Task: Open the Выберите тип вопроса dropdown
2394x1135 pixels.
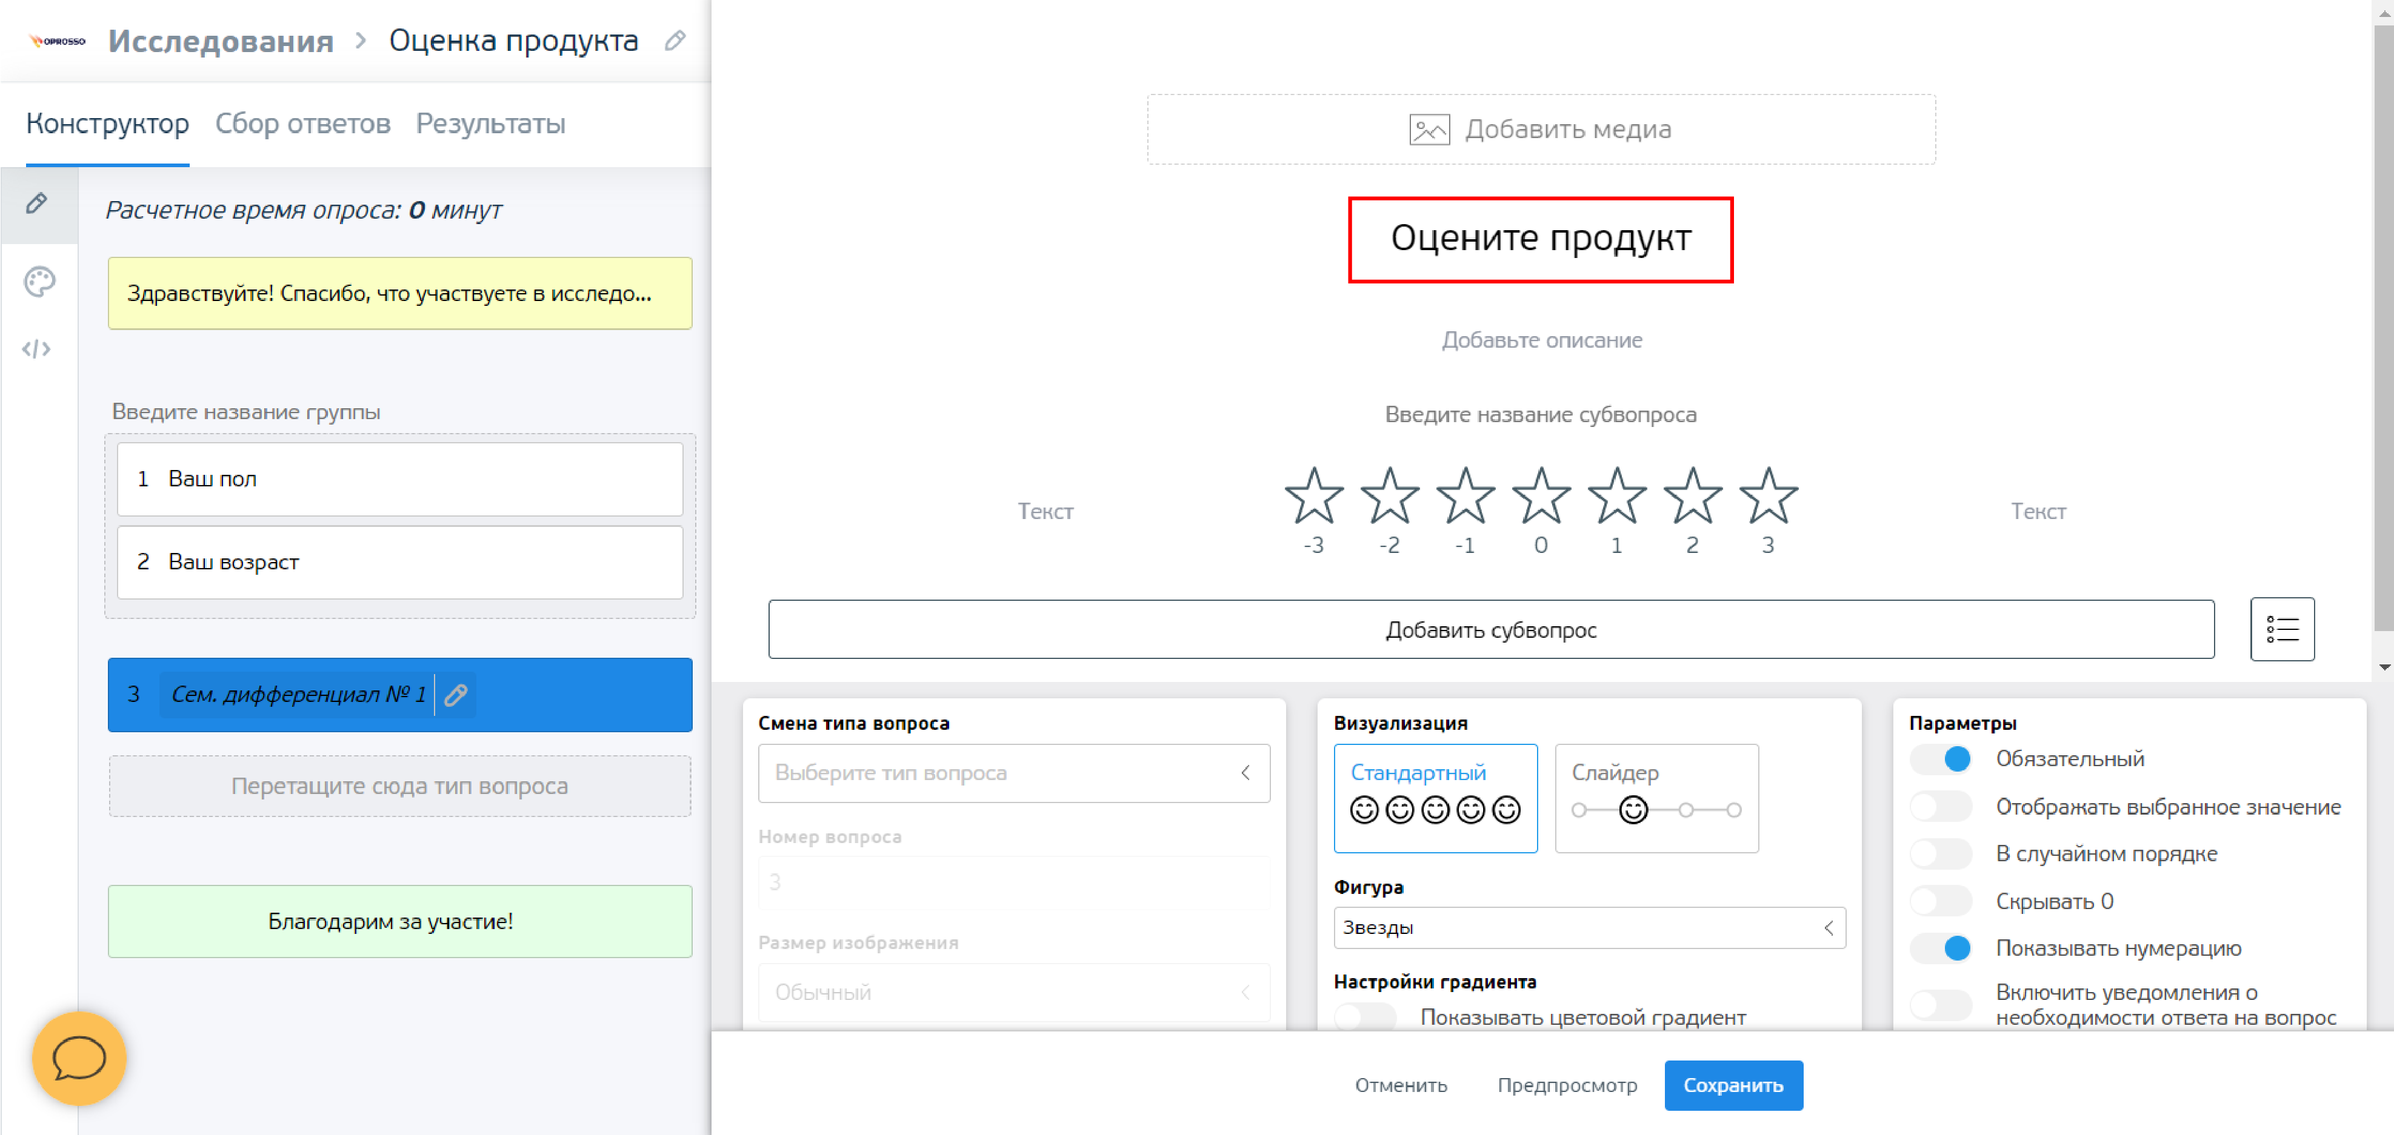Action: tap(1013, 773)
